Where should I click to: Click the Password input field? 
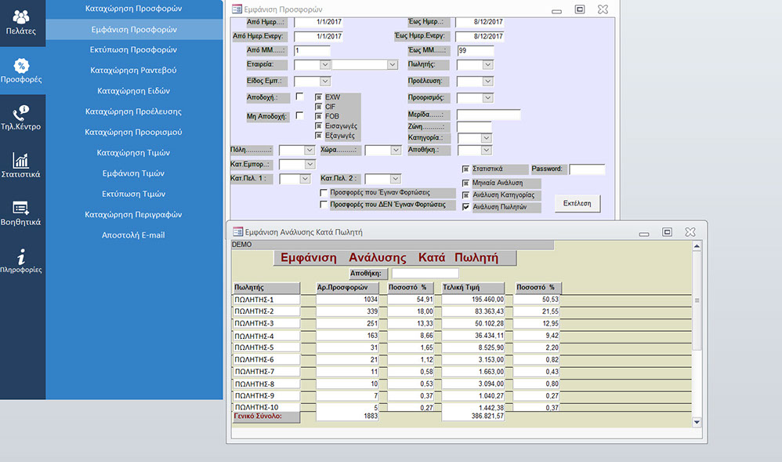(587, 169)
